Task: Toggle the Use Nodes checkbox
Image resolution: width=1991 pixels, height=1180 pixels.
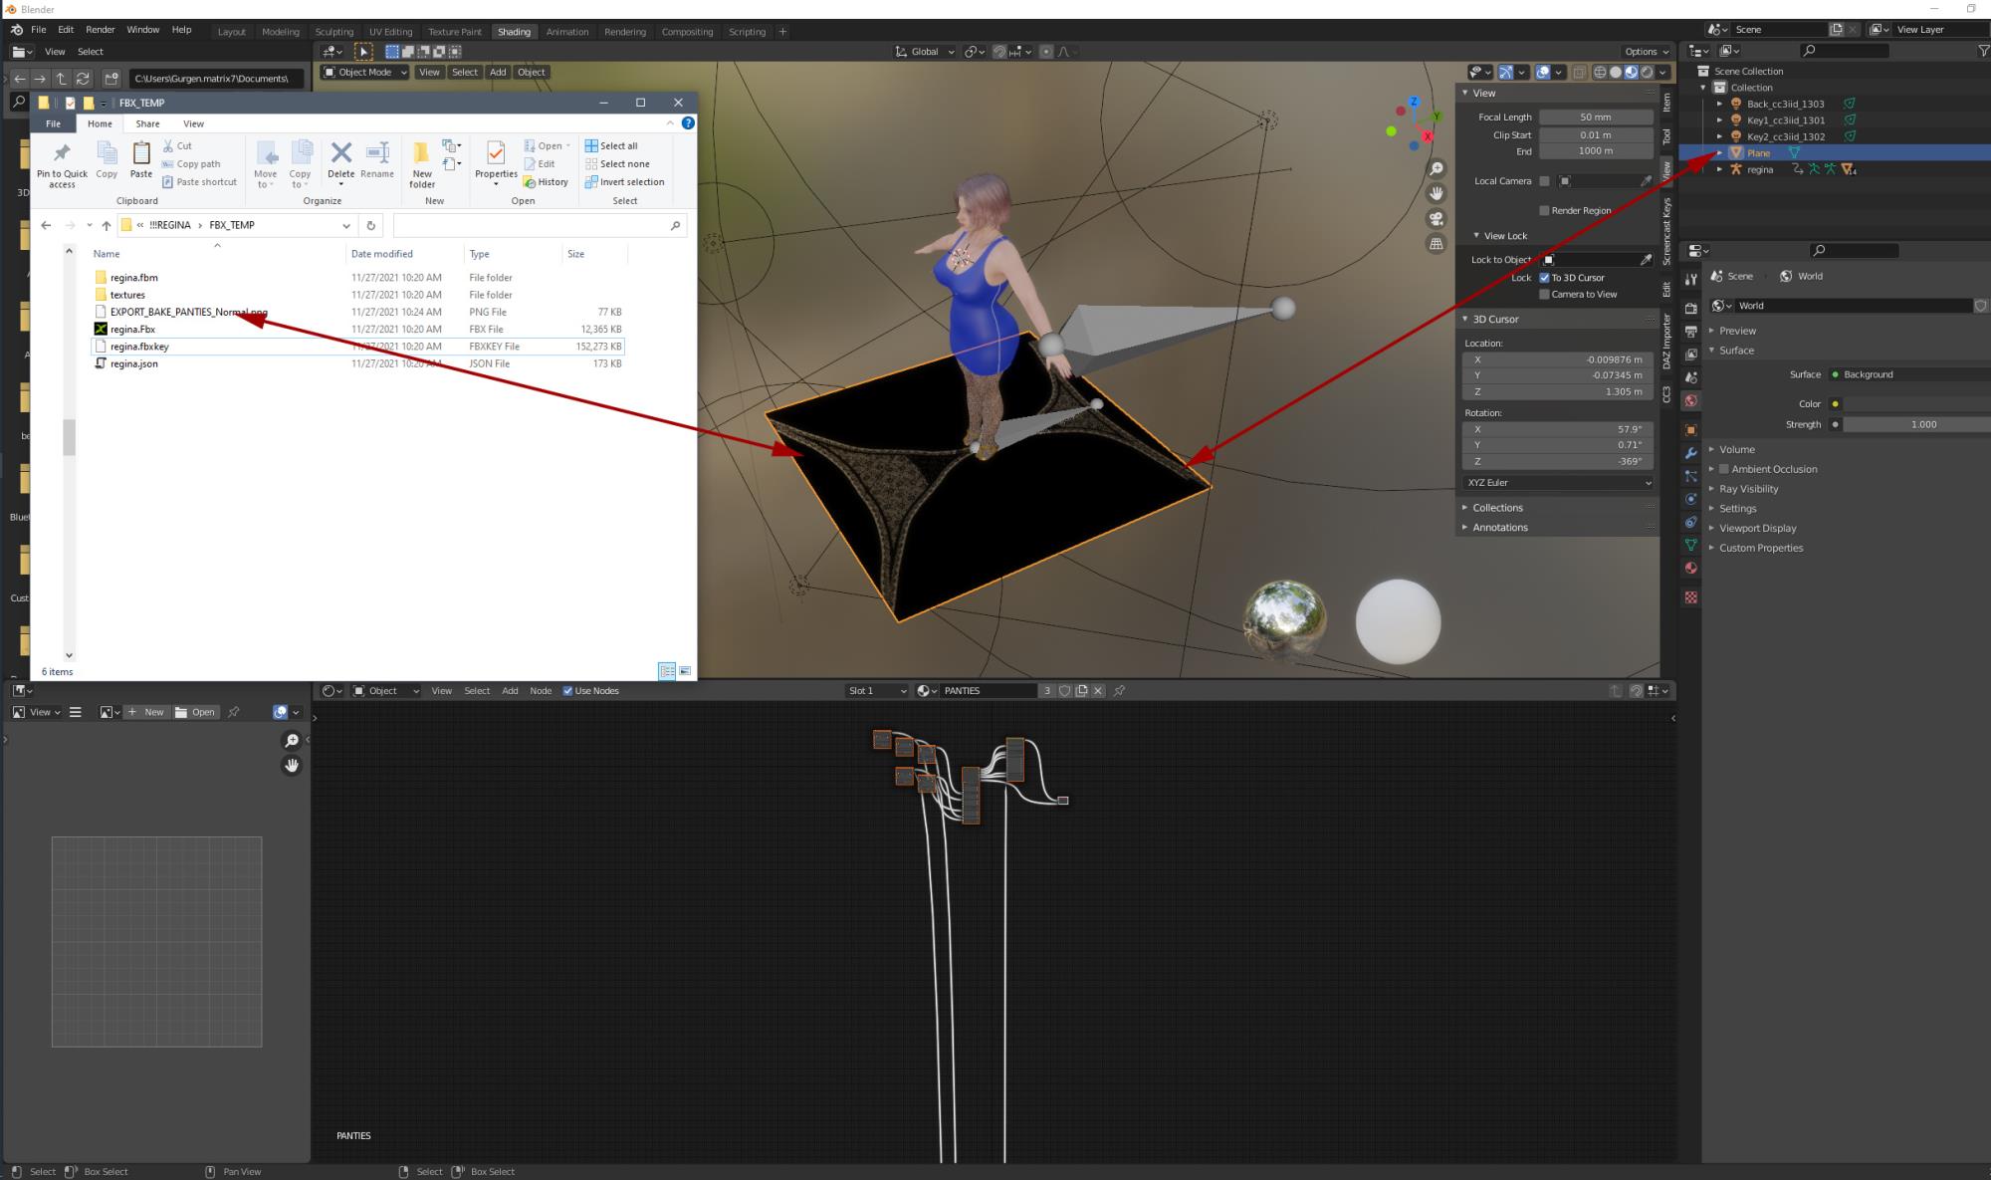Action: 567,691
